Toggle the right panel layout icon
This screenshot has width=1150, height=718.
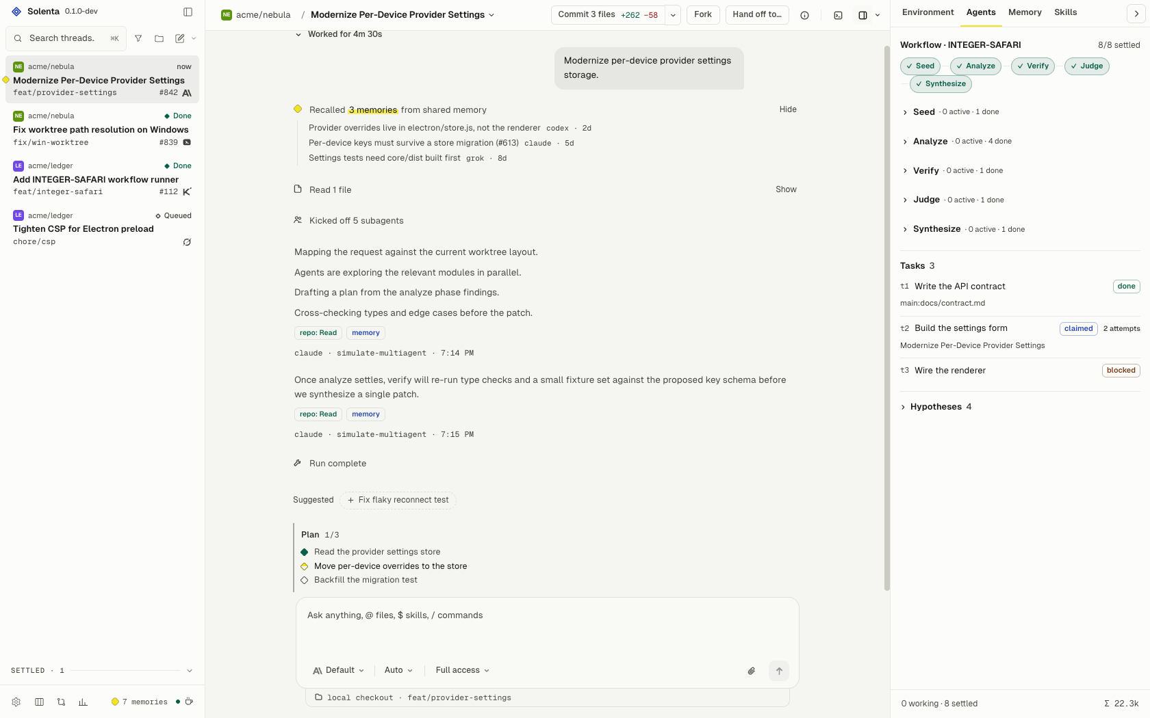click(862, 15)
